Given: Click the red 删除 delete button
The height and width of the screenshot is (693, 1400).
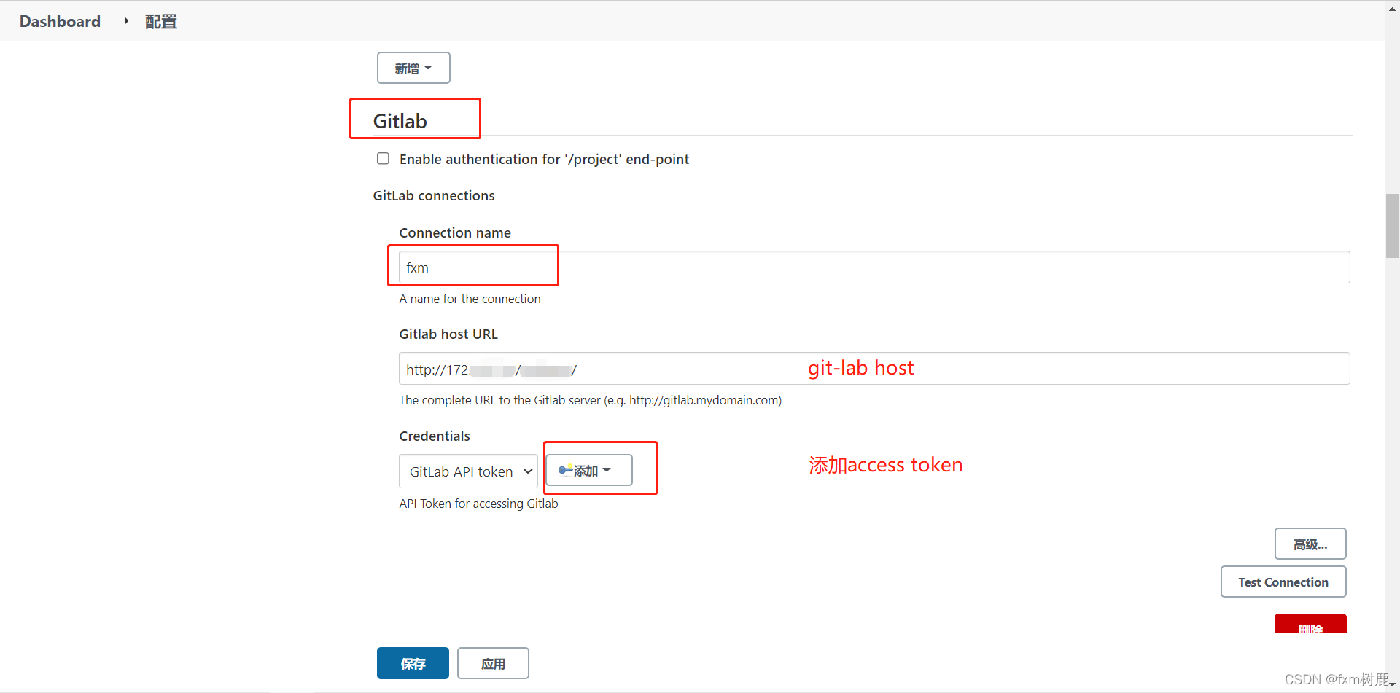Looking at the screenshot, I should pos(1310,624).
